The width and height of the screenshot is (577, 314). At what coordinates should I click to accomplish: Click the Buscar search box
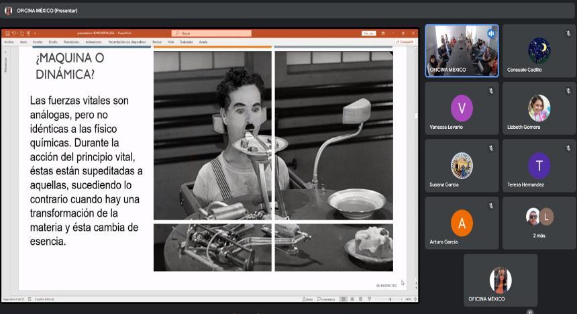(211, 34)
